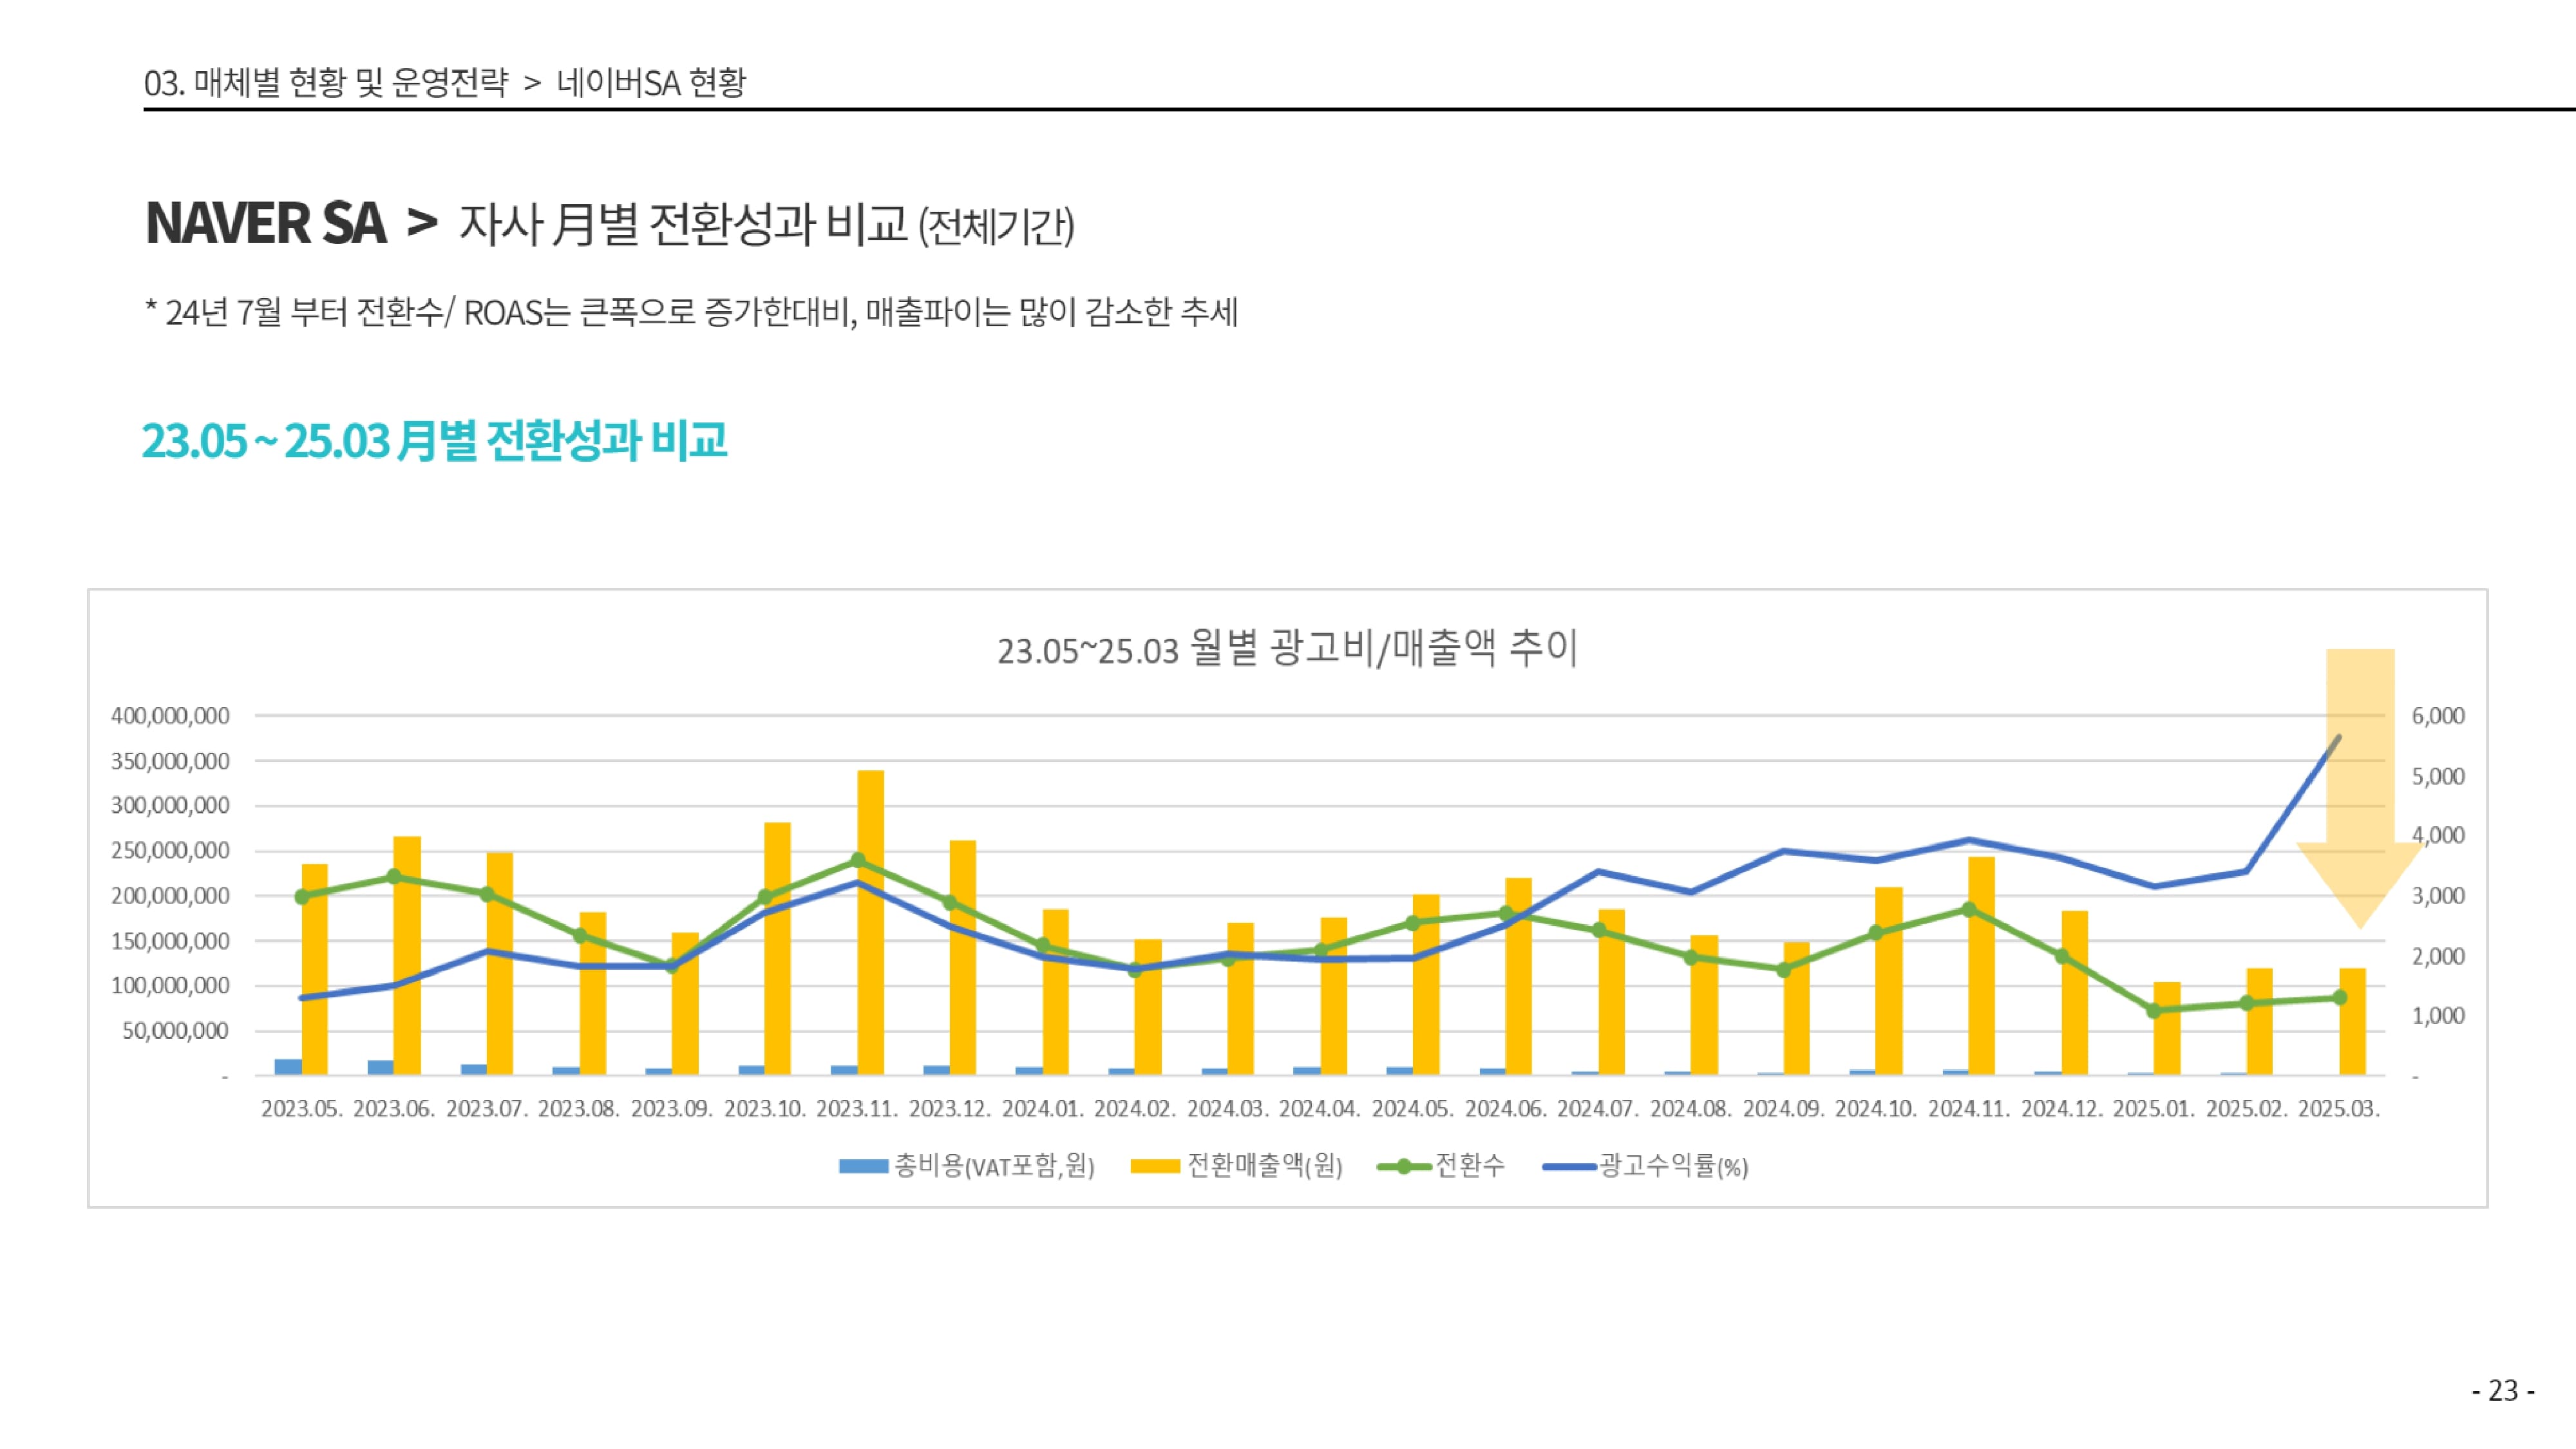
Task: Click the x-axis label '2024.06.'
Action: pos(1506,1109)
